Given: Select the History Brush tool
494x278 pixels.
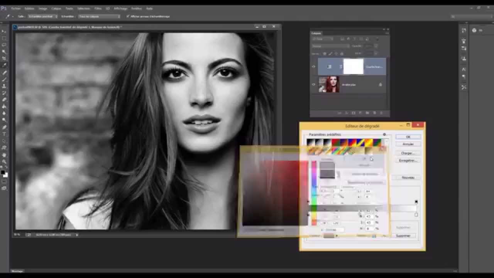Looking at the screenshot, I should coord(4,93).
